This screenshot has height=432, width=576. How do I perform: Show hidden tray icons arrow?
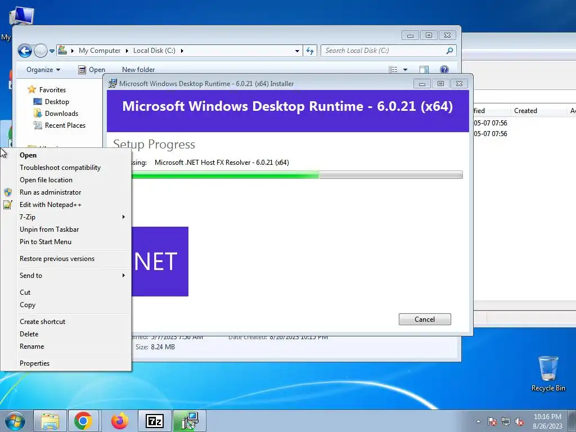[x=478, y=421]
